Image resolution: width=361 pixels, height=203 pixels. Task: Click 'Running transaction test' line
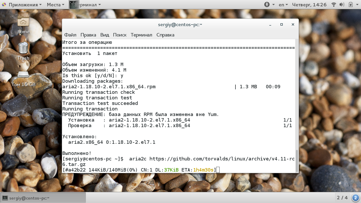(97, 98)
